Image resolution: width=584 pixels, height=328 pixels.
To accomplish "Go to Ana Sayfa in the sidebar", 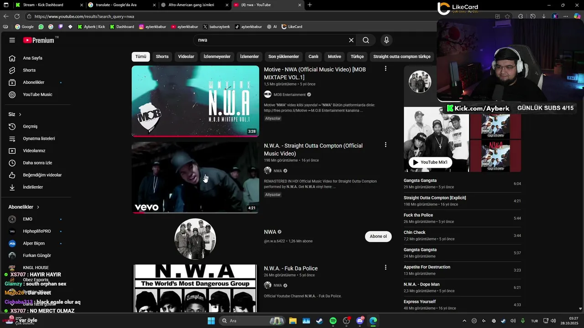I will (33, 58).
